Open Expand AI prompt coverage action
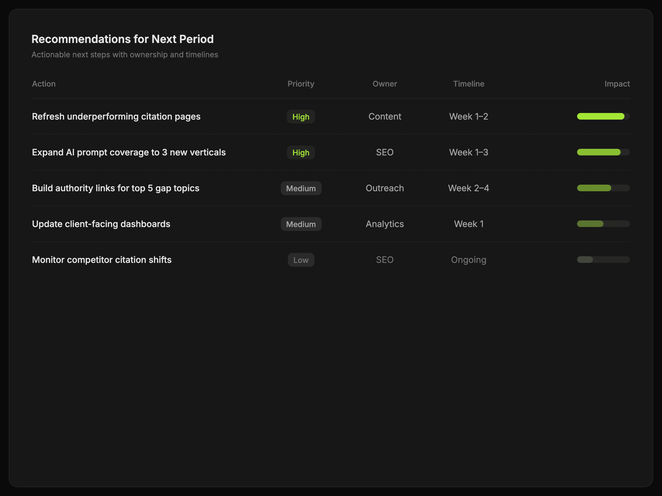The height and width of the screenshot is (496, 662). point(129,152)
